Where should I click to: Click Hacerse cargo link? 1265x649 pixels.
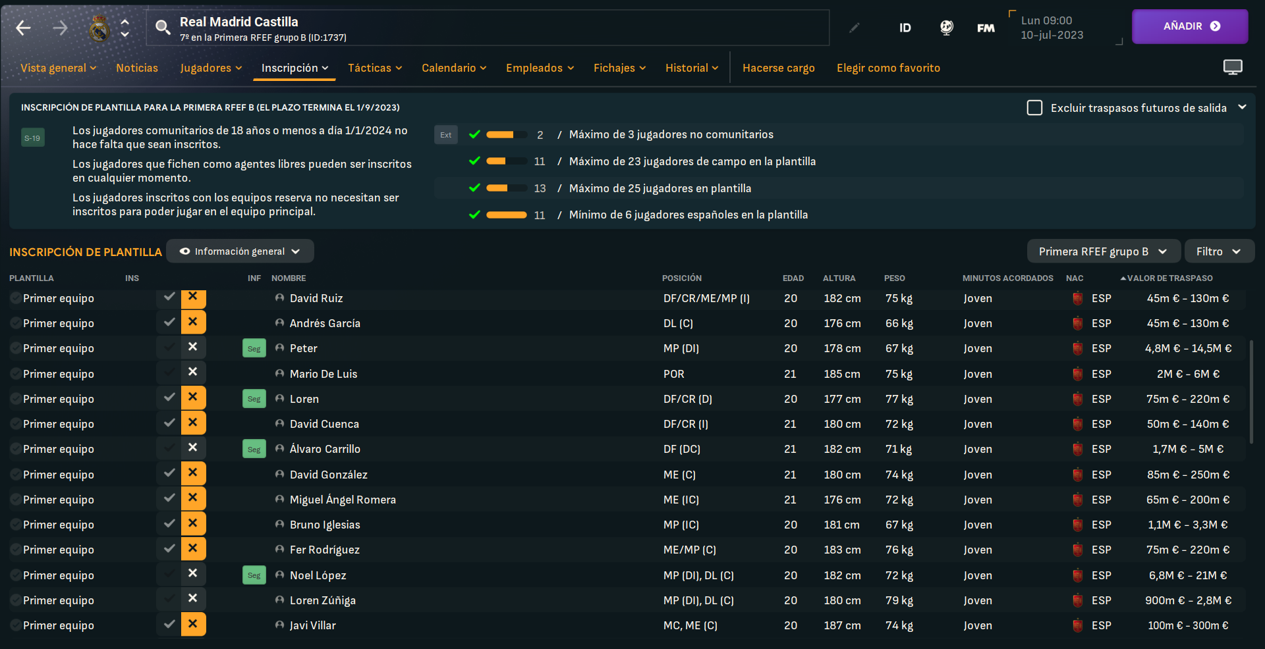pyautogui.click(x=779, y=68)
